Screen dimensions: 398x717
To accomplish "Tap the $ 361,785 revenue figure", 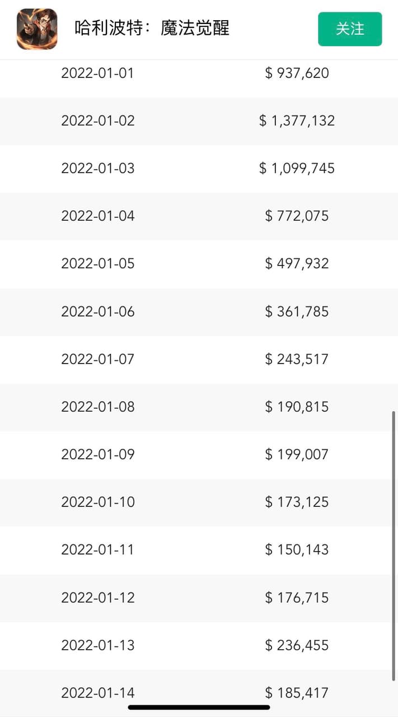I will click(x=297, y=311).
